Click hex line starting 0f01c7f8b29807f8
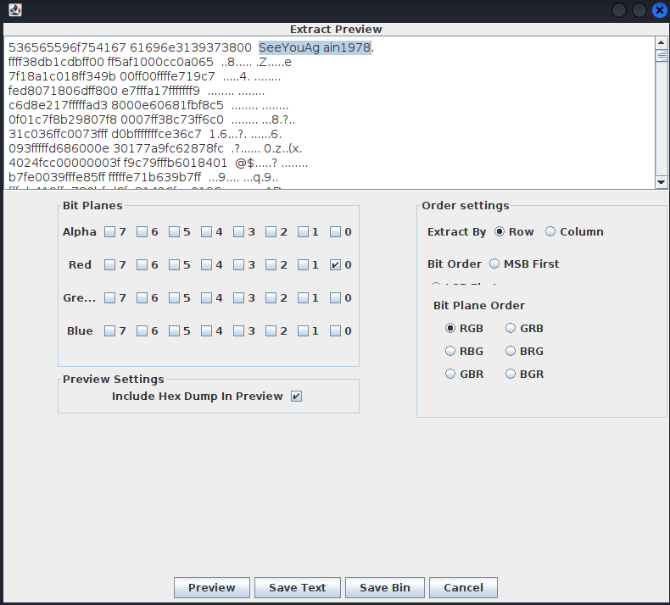Viewport: 670px width, 605px height. (x=152, y=120)
